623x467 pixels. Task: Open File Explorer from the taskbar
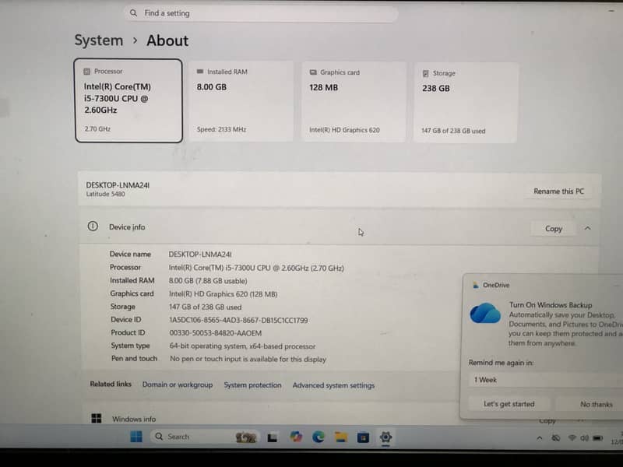point(341,437)
